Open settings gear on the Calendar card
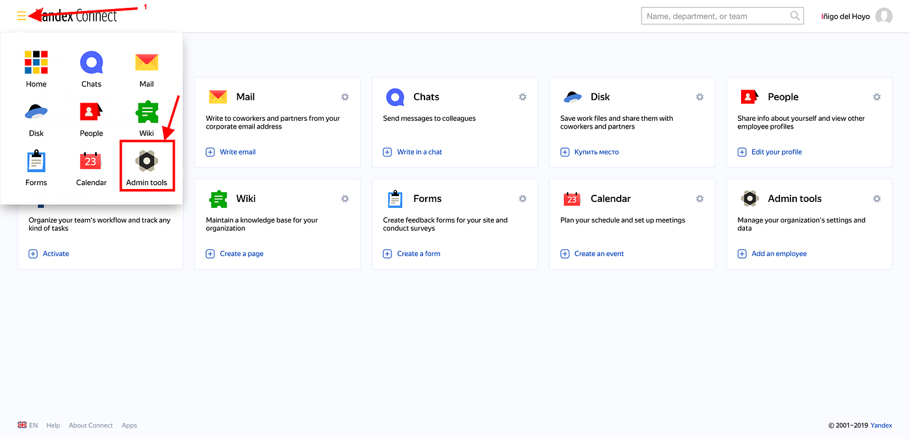 [699, 198]
